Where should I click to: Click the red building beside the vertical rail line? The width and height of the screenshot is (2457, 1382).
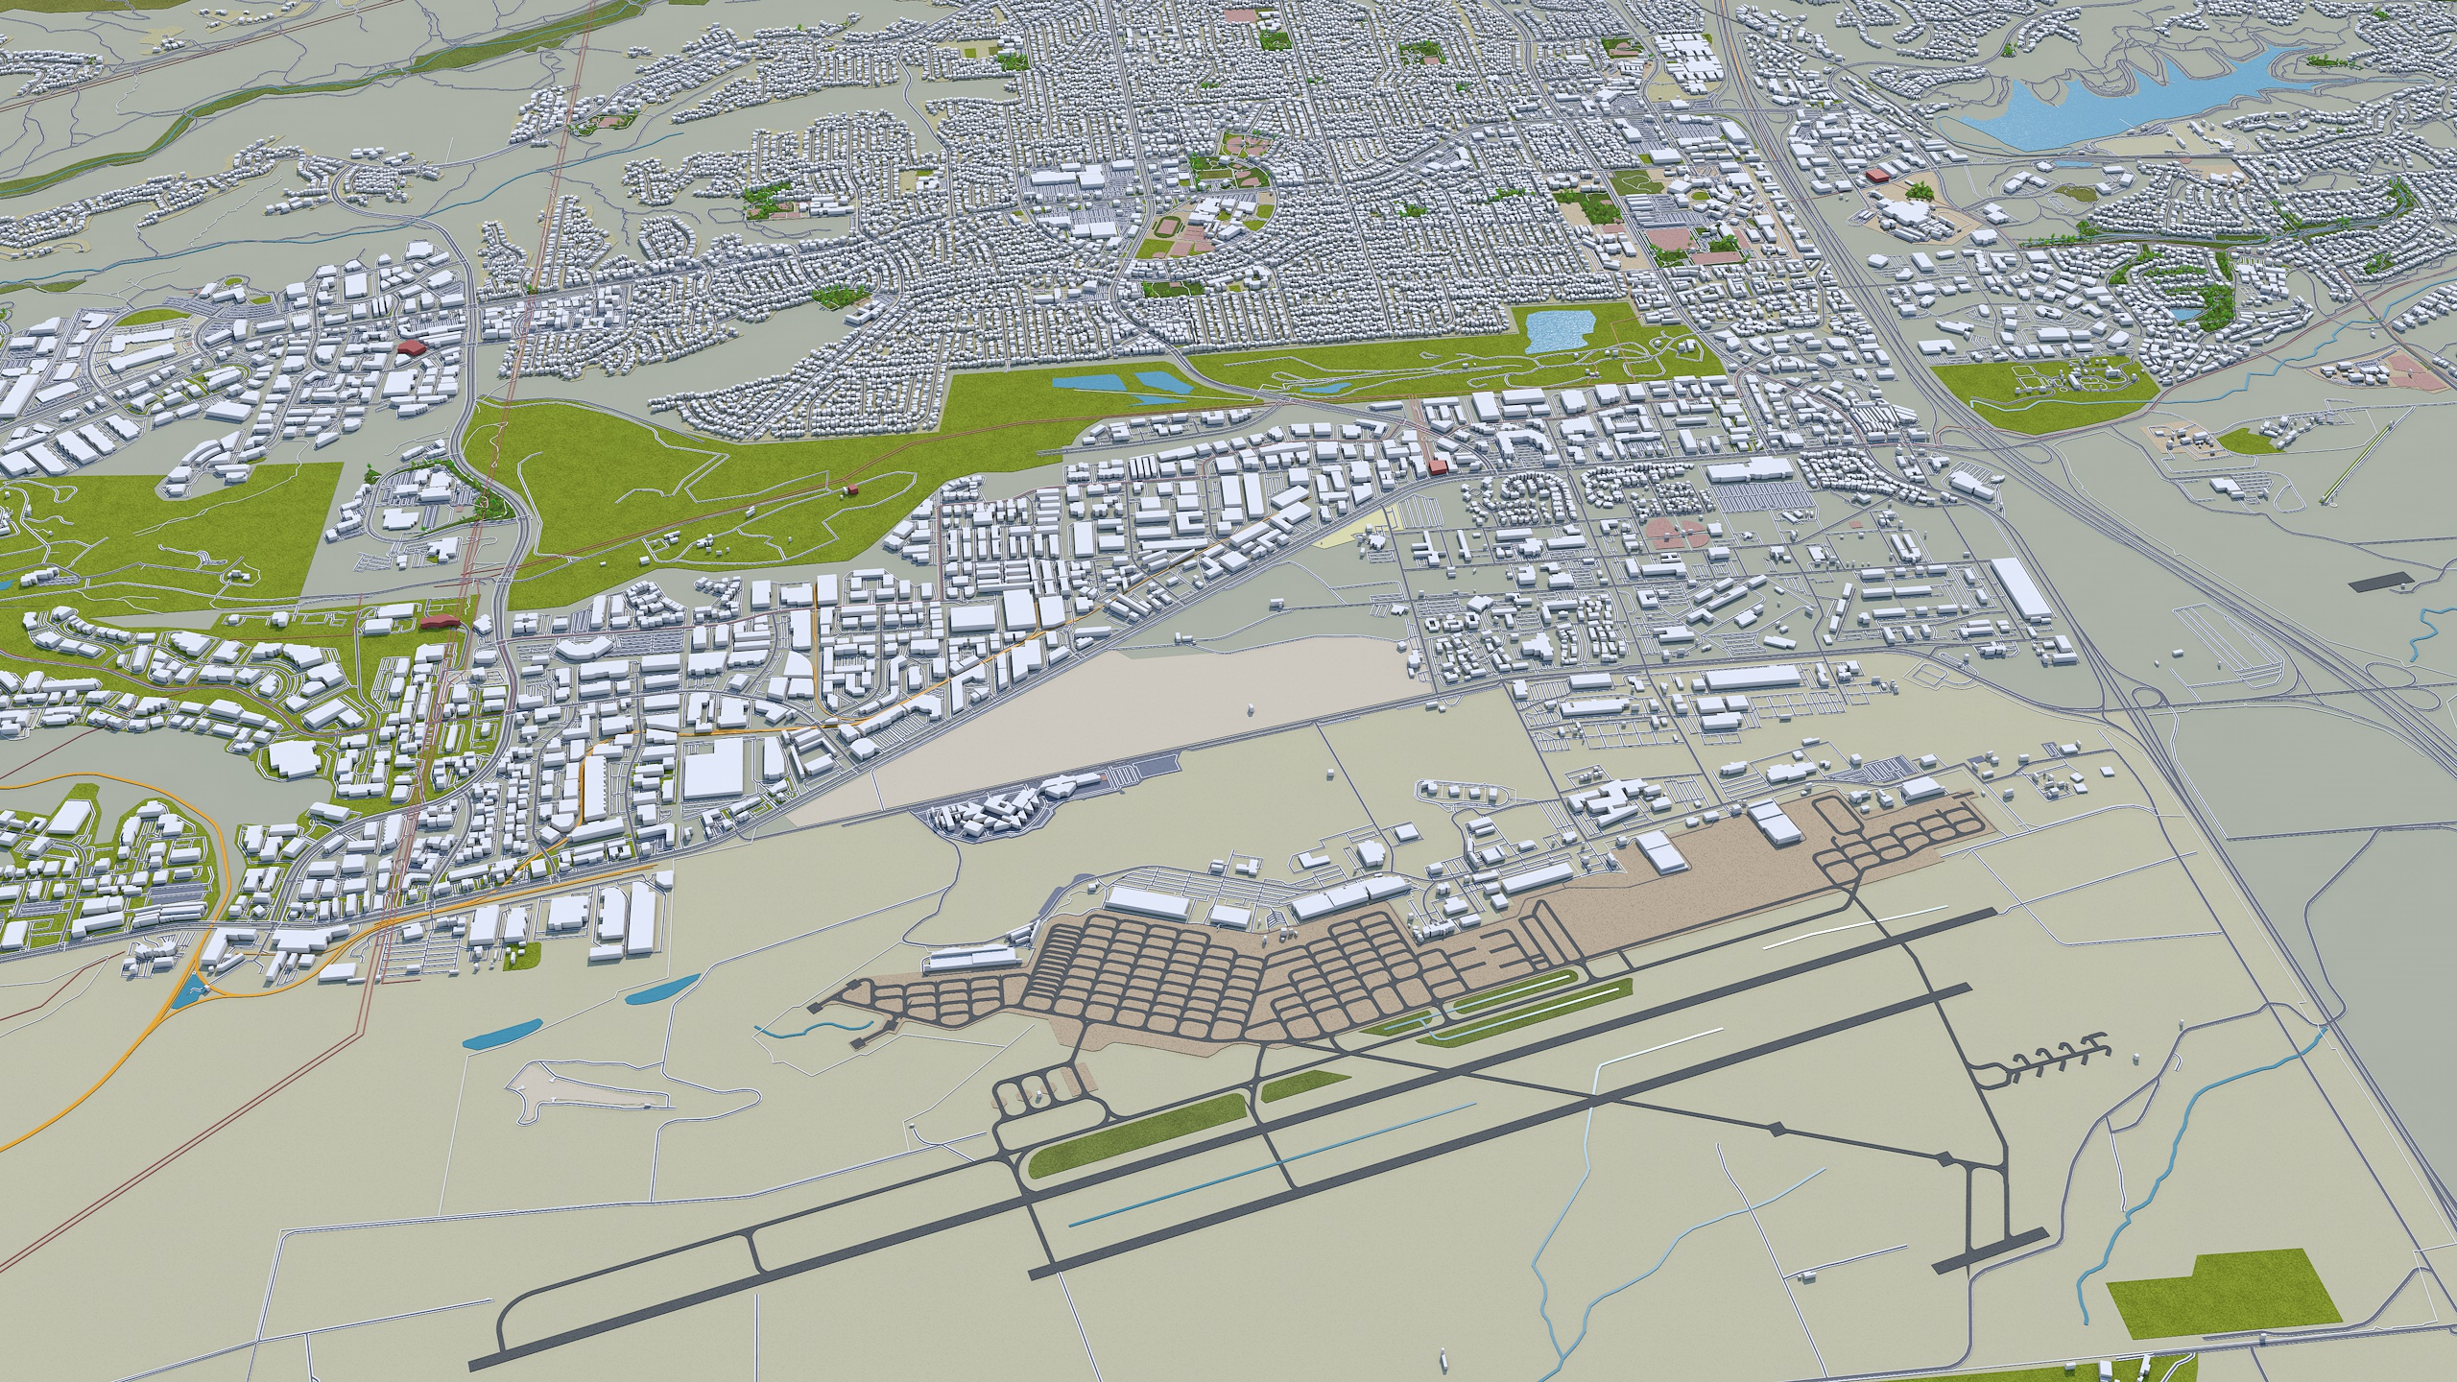[441, 622]
